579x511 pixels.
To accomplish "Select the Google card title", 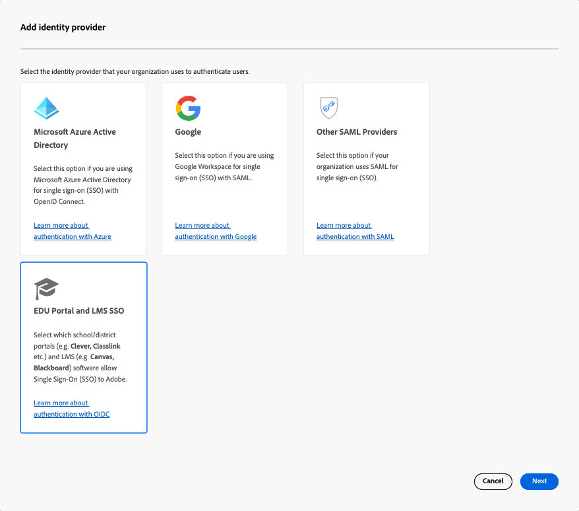I will pyautogui.click(x=188, y=132).
